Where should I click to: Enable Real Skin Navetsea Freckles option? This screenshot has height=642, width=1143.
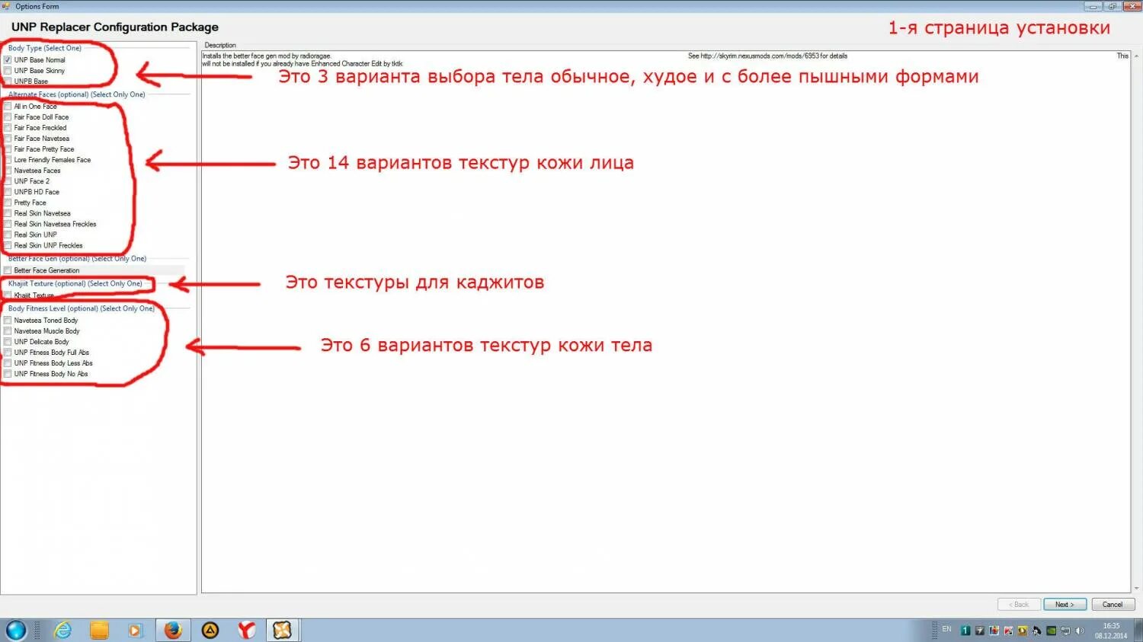[x=8, y=224]
